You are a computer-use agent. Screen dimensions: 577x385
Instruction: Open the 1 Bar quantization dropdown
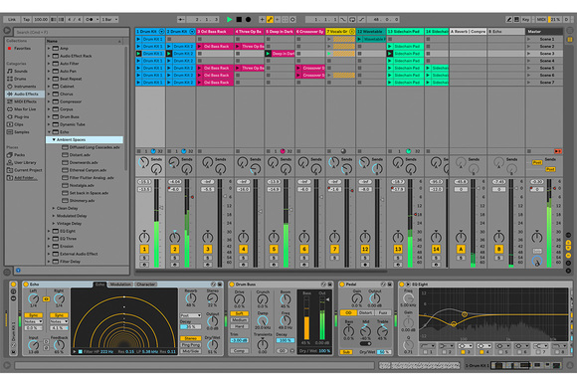[x=109, y=19]
